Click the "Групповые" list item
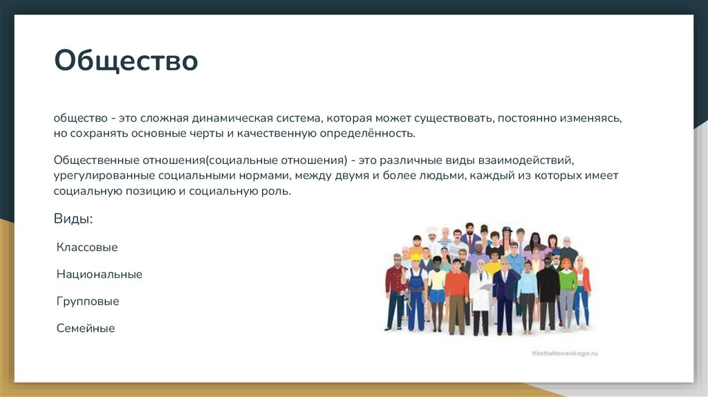This screenshot has width=708, height=397. pos(88,302)
